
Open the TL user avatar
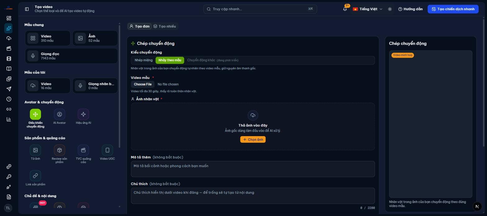[8, 208]
